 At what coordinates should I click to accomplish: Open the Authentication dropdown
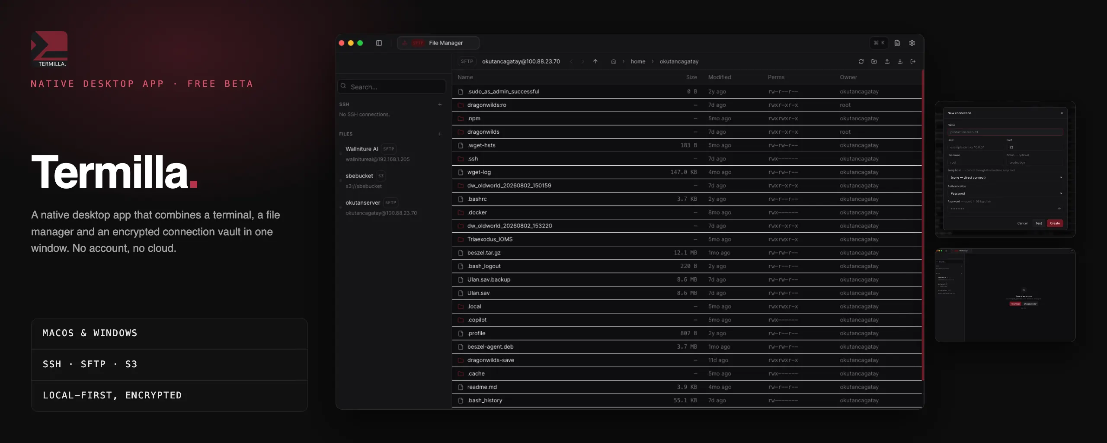(x=1005, y=193)
